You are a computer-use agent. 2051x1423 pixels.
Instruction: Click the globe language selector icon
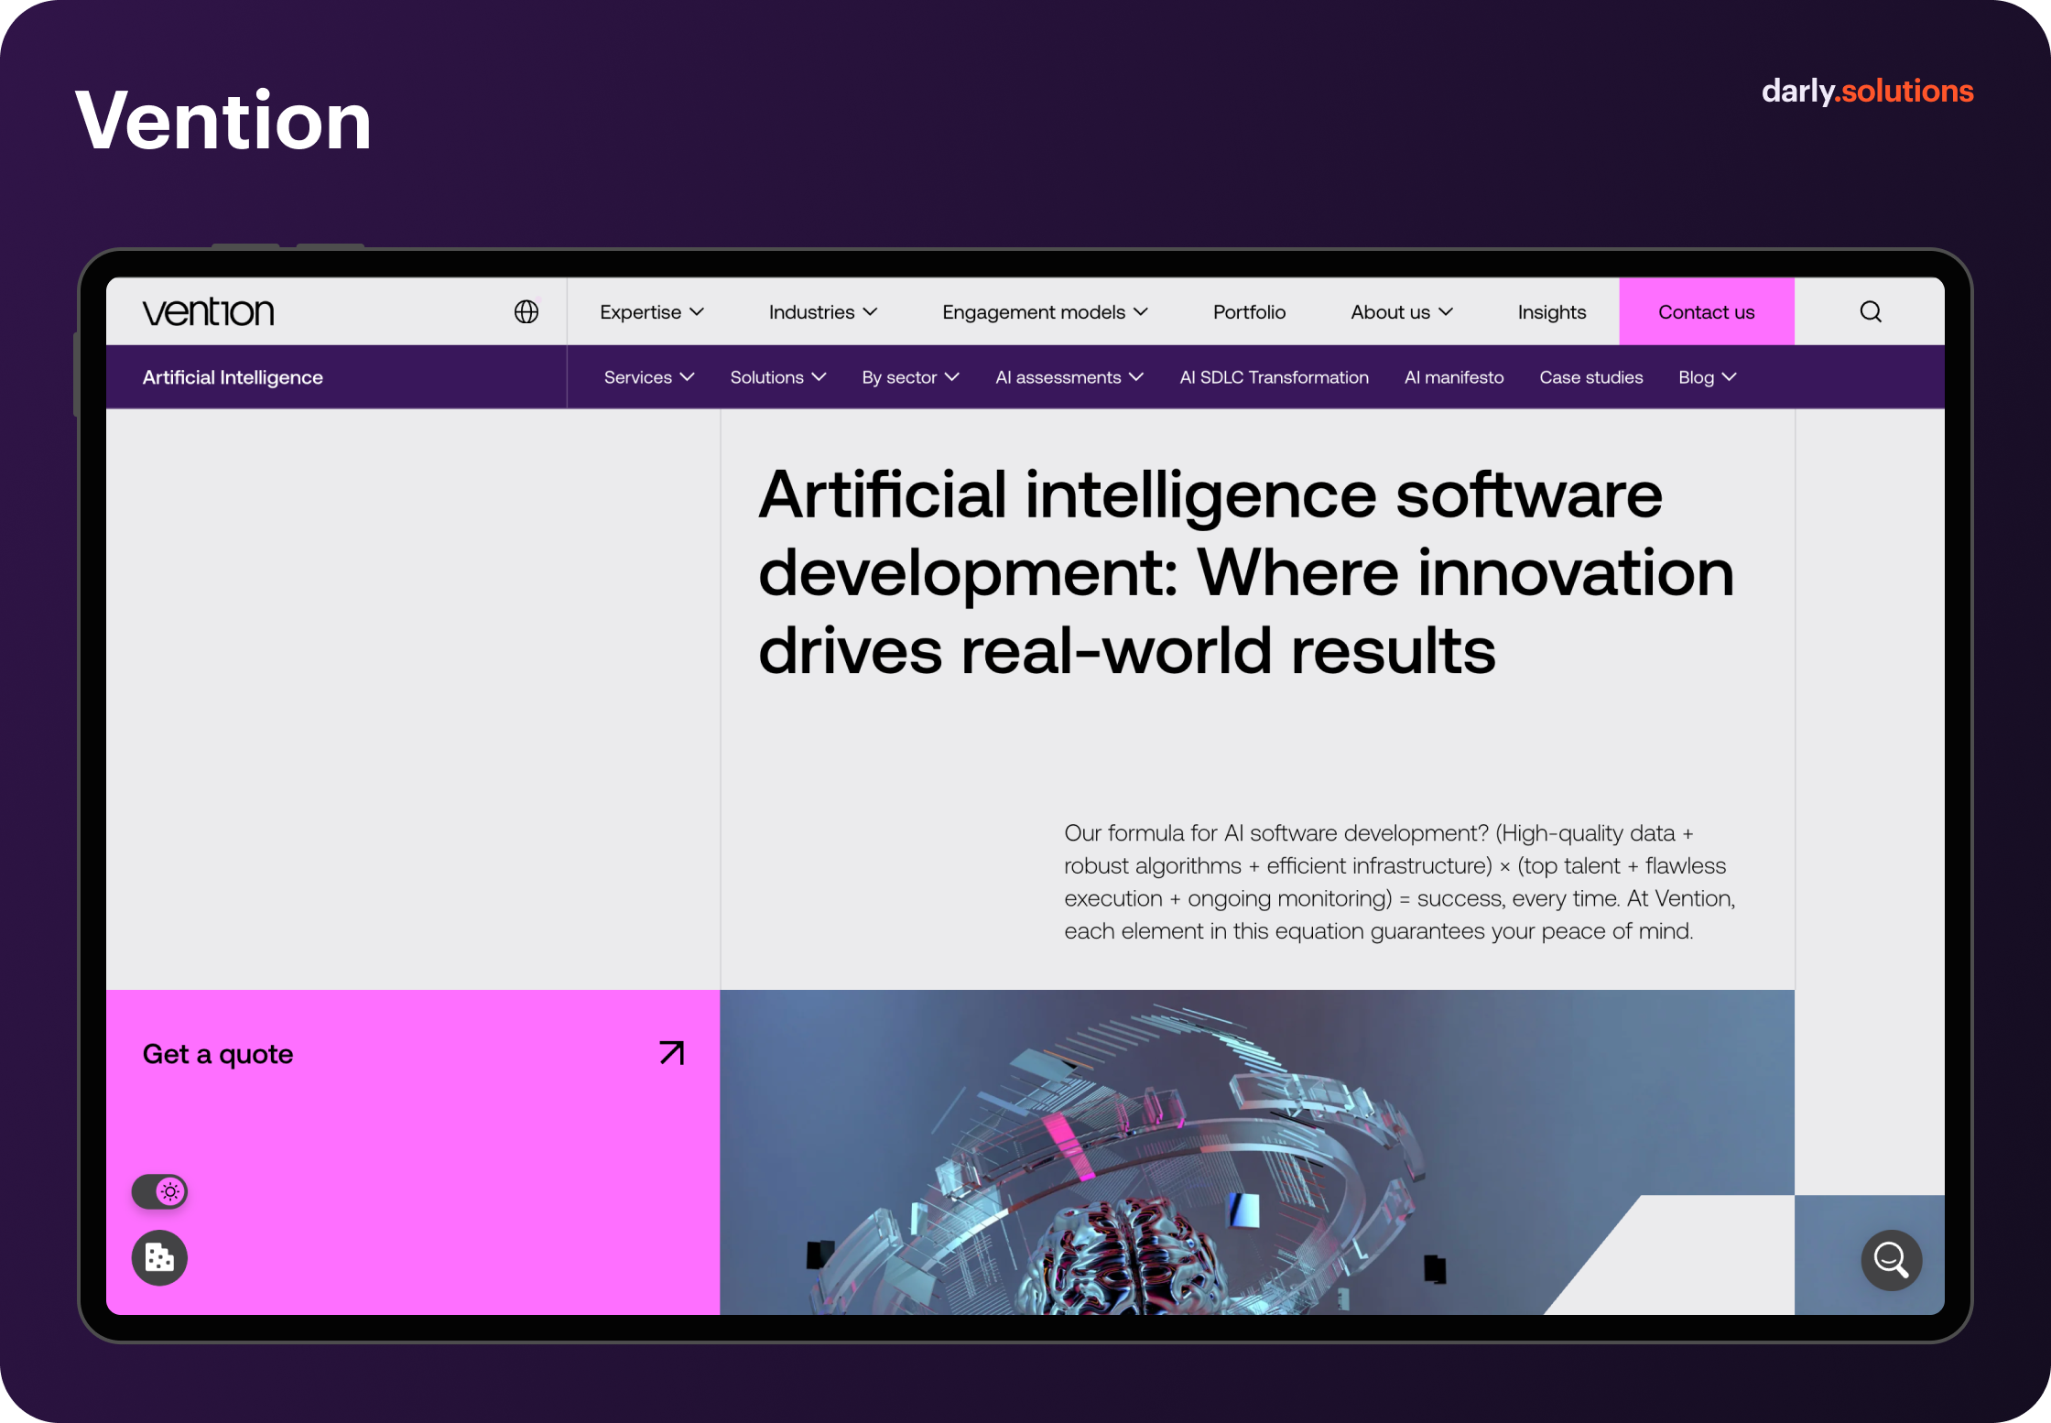pos(526,312)
